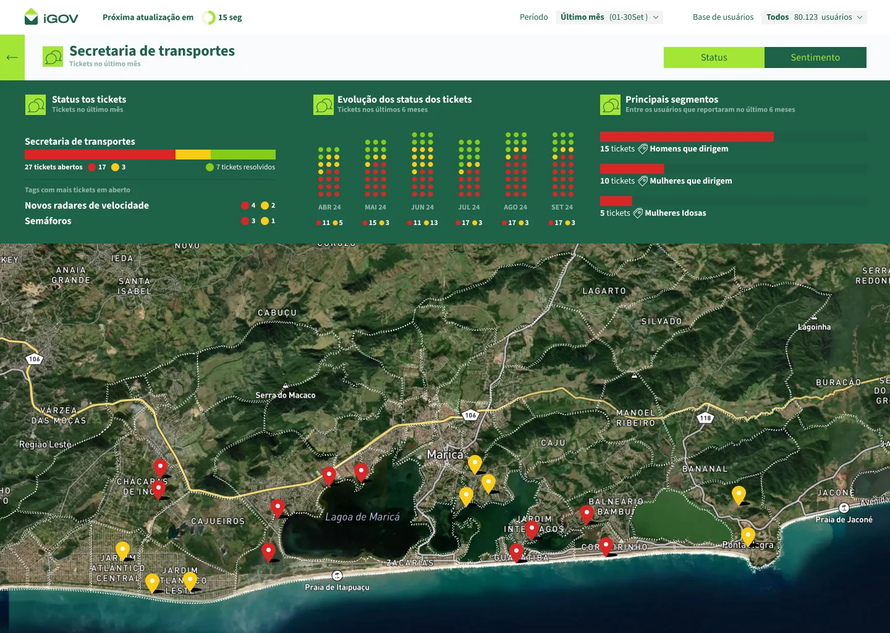Select the yellow pin on Ponta Negra
890x633 pixels.
pyautogui.click(x=748, y=537)
